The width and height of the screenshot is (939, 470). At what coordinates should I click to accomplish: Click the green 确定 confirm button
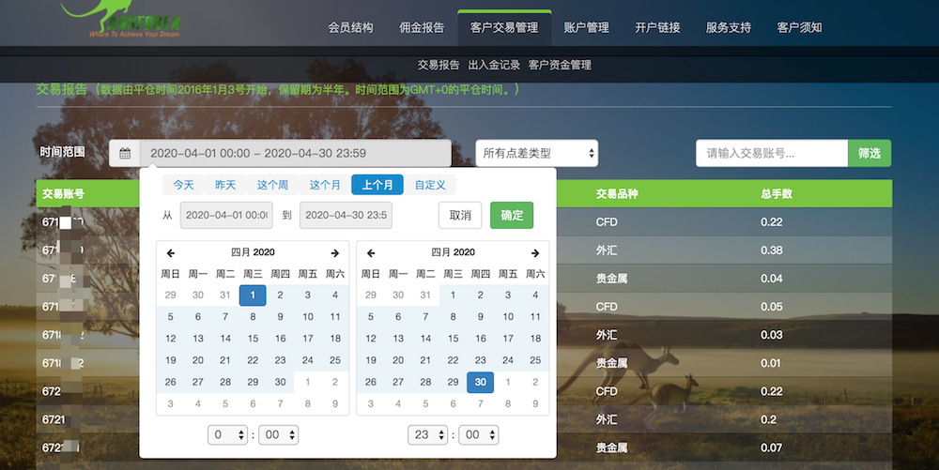[x=512, y=215]
